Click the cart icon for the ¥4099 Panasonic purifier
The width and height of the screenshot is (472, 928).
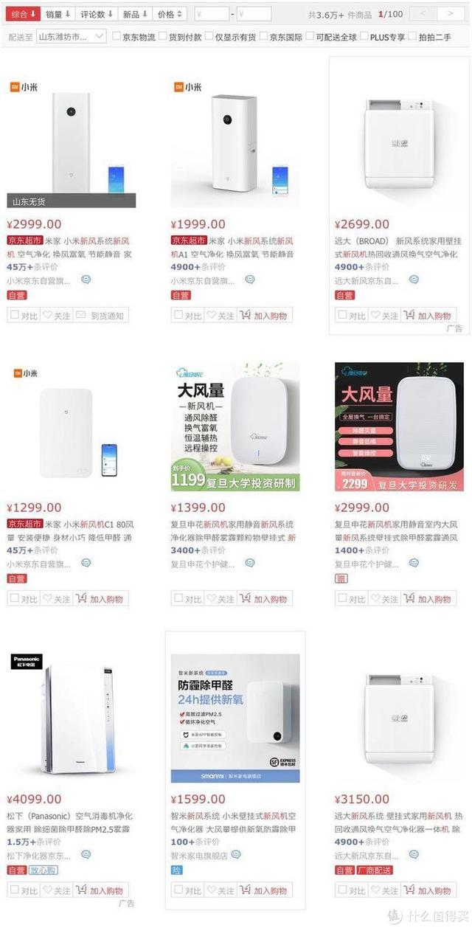pos(81,890)
